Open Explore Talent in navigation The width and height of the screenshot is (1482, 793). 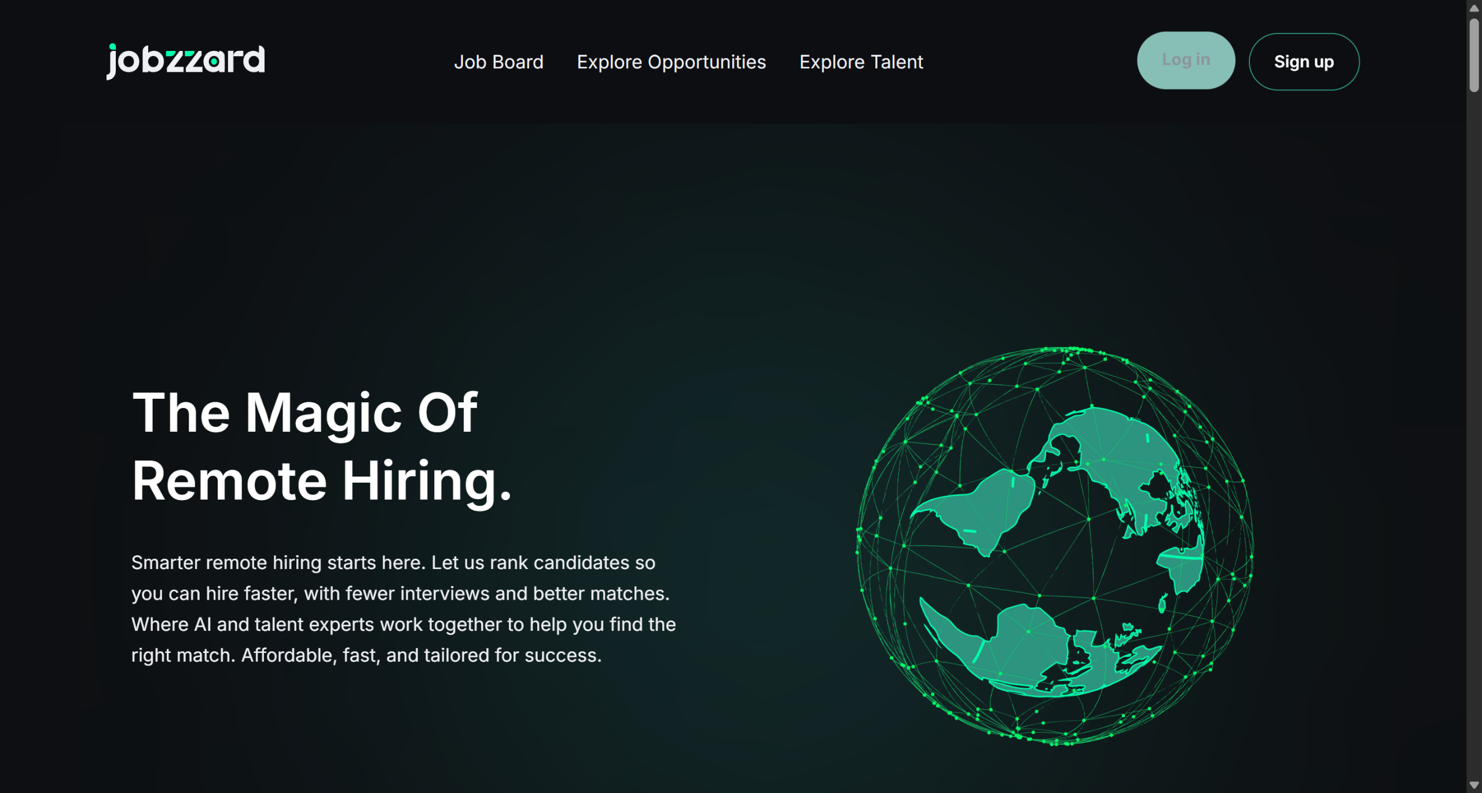861,62
